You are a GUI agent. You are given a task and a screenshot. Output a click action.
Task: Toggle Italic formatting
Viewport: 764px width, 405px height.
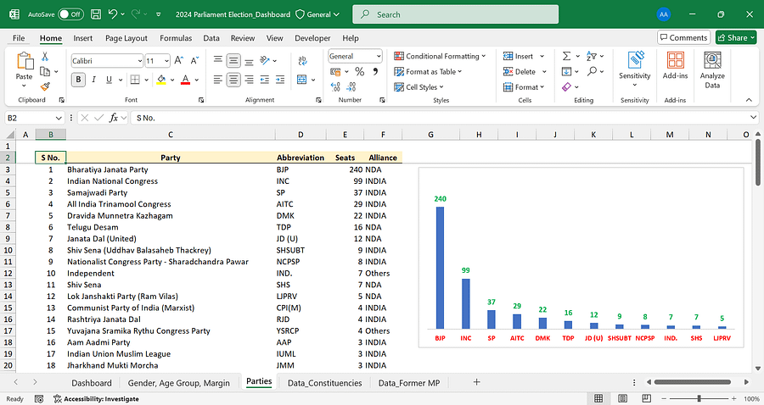coord(93,80)
